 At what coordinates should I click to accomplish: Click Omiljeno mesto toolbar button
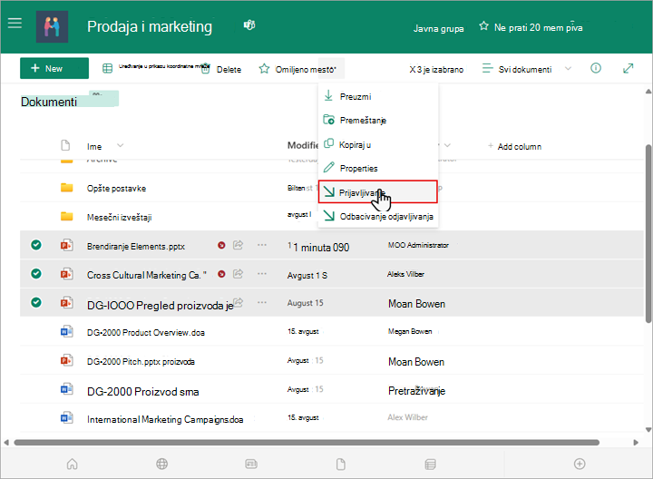pos(298,69)
